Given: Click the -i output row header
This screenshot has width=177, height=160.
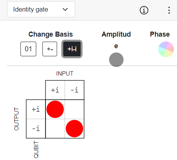Looking at the screenshot, I should point(36,128).
